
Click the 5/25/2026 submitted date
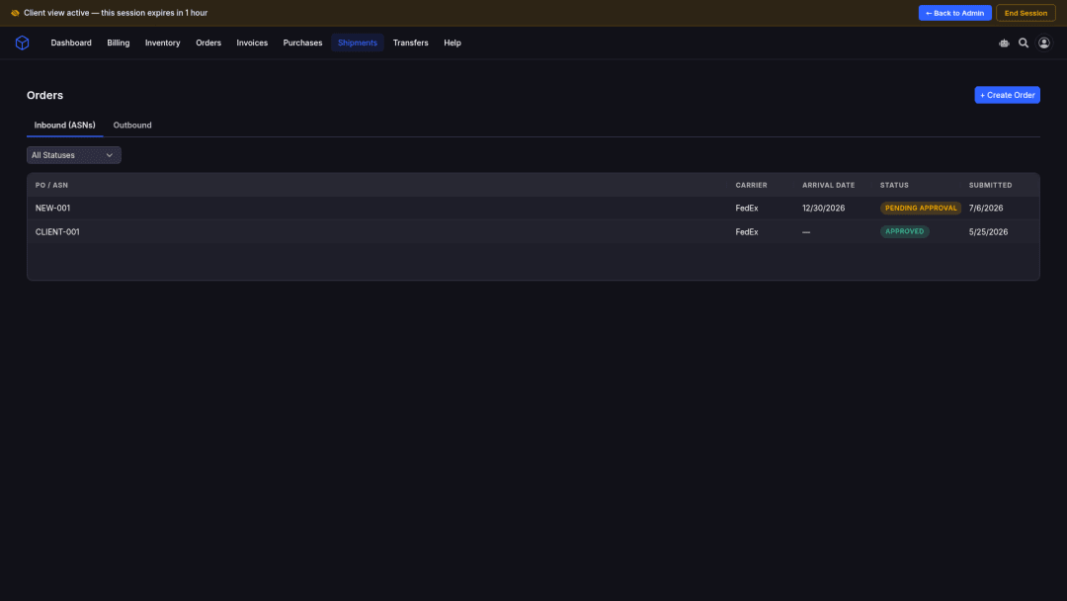988,232
